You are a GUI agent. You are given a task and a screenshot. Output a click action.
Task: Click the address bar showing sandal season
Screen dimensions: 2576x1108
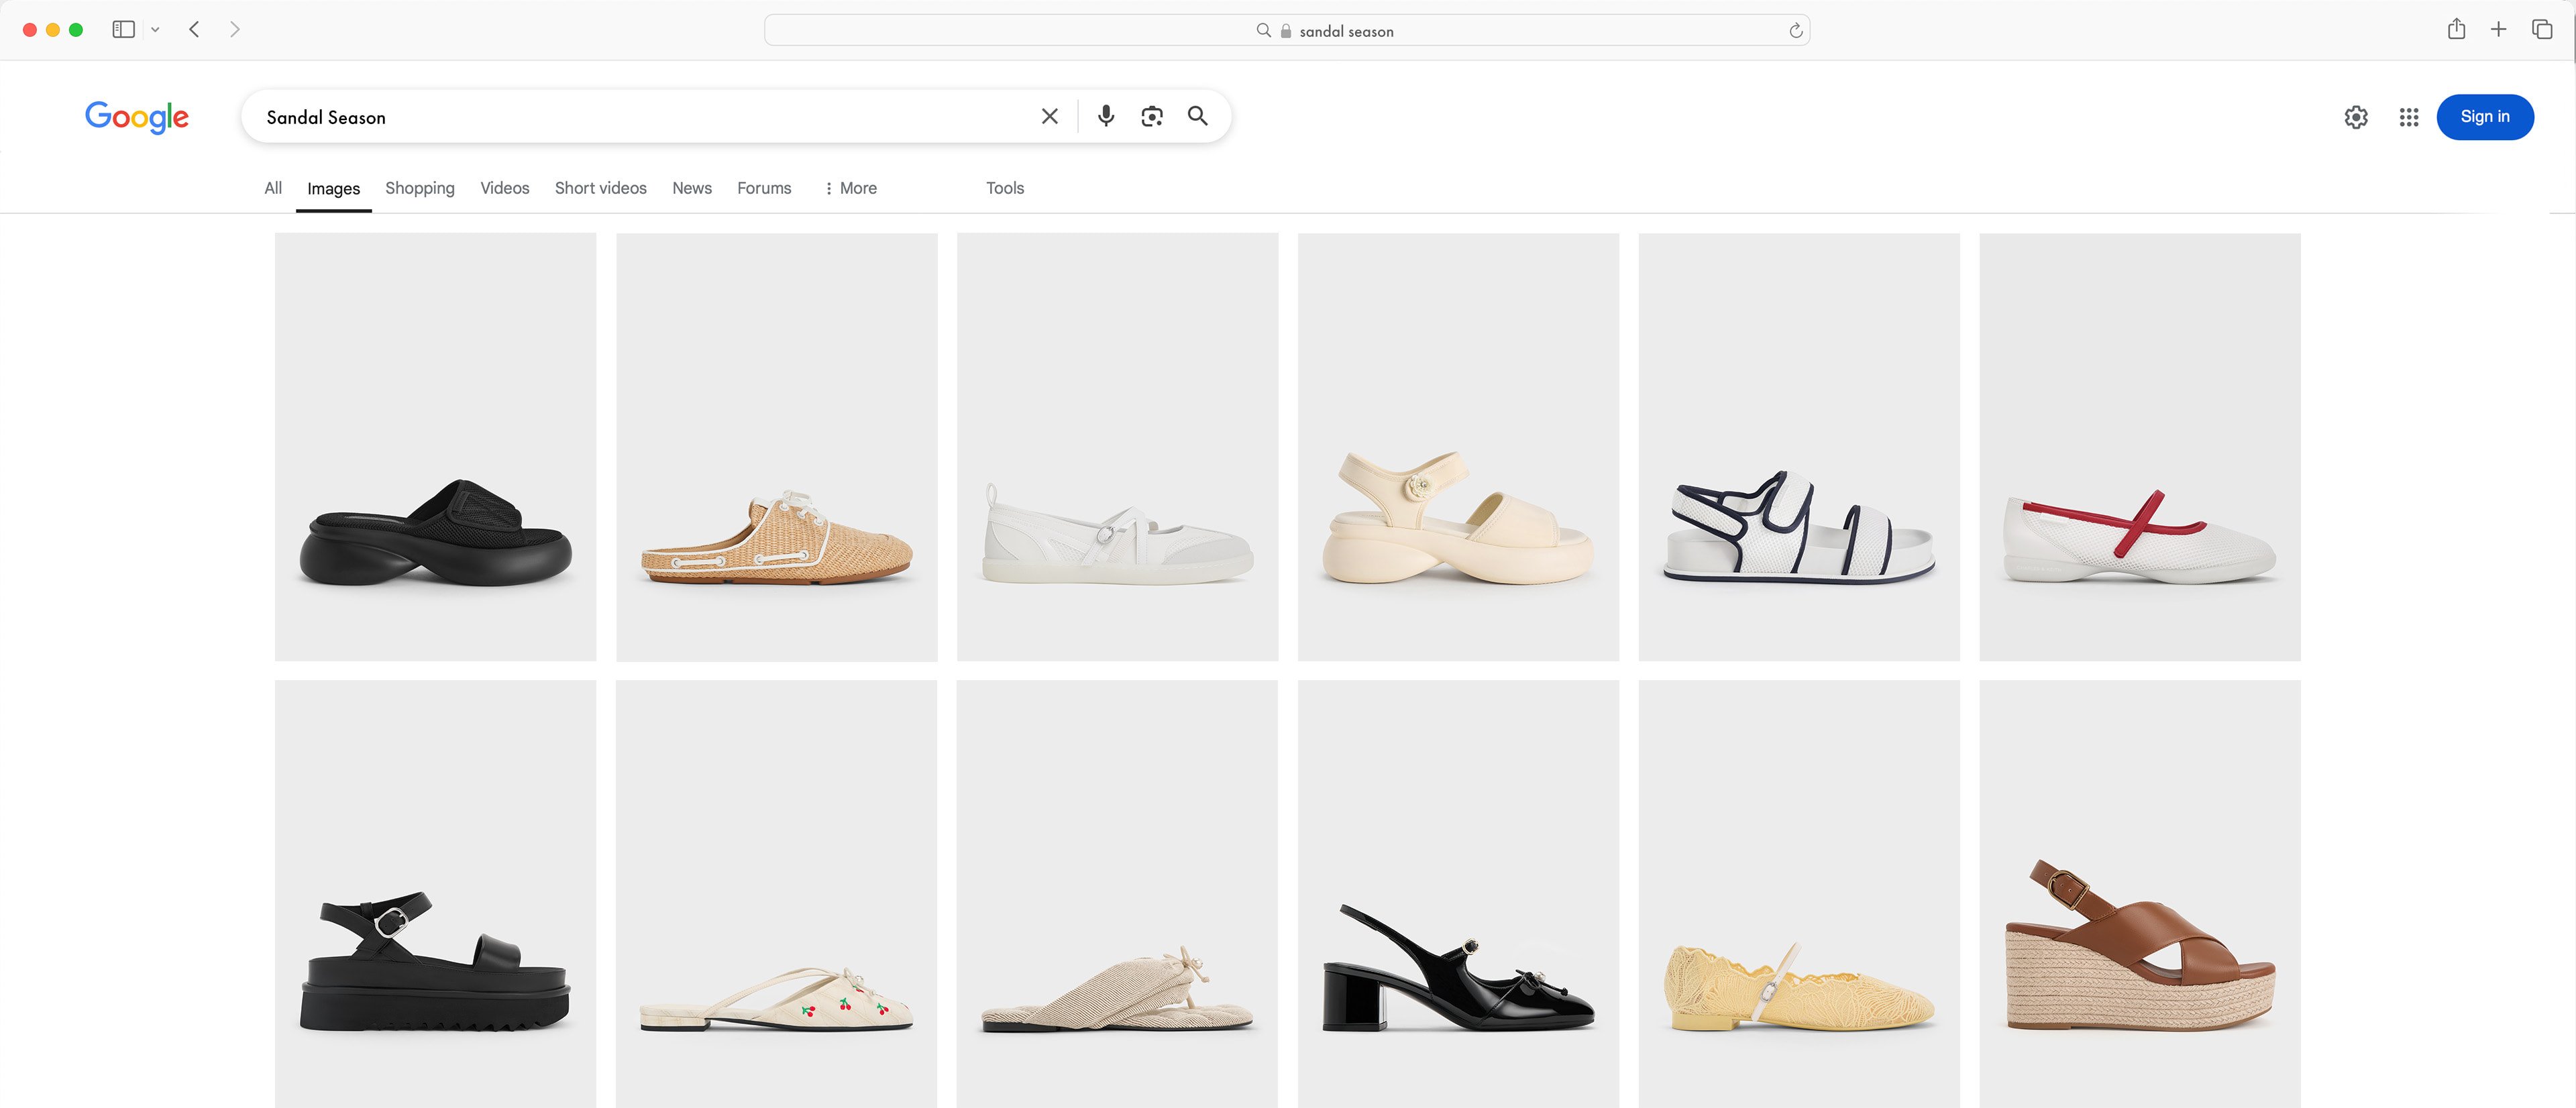point(1345,30)
